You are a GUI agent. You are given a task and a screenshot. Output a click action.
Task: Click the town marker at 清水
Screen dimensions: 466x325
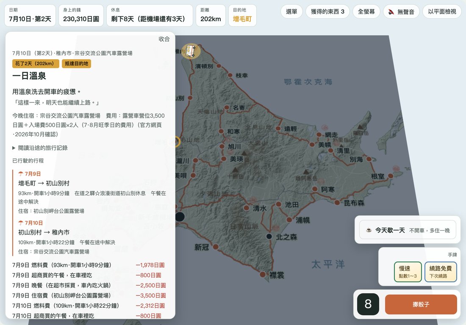point(247,208)
